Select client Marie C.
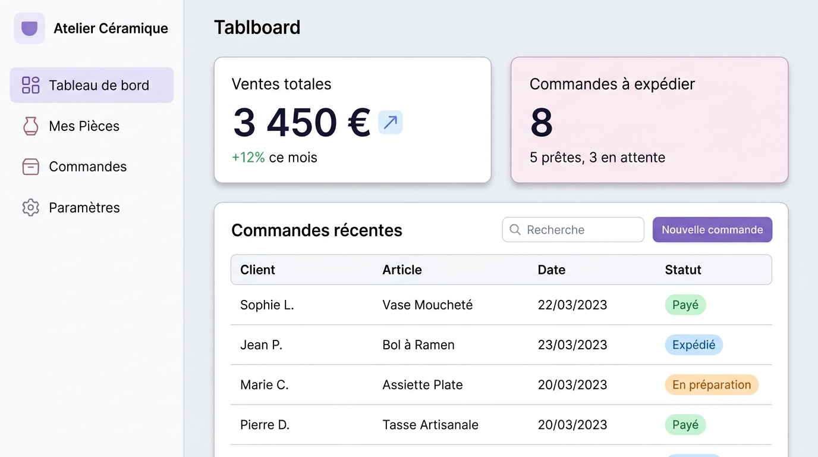 [265, 384]
